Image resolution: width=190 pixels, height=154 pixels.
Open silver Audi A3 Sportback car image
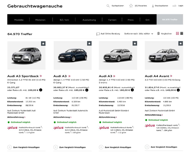point(27,56)
